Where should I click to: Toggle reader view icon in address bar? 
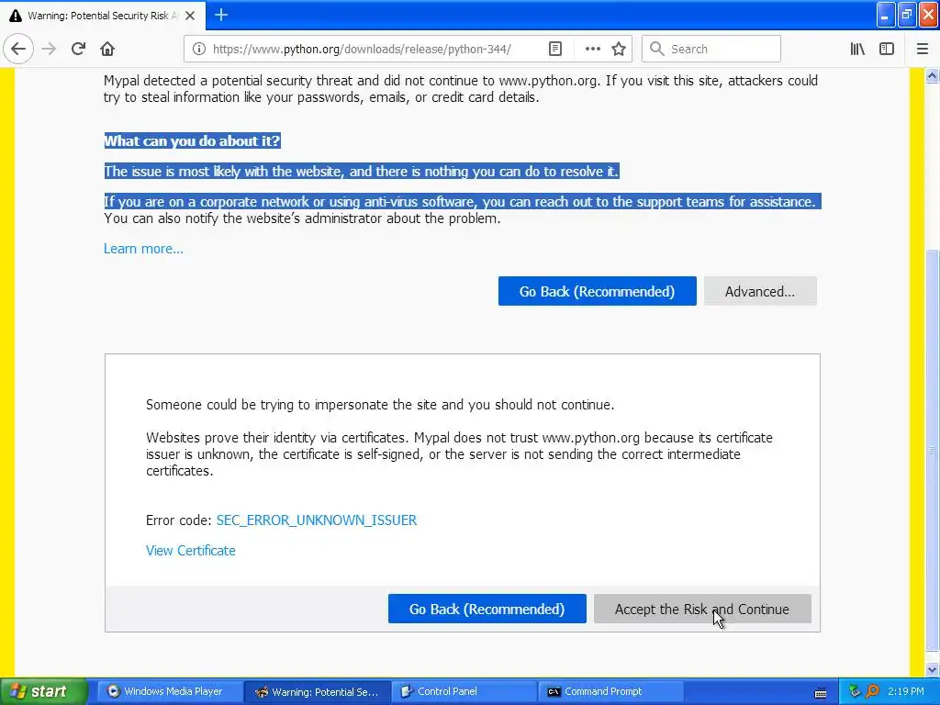(x=555, y=49)
